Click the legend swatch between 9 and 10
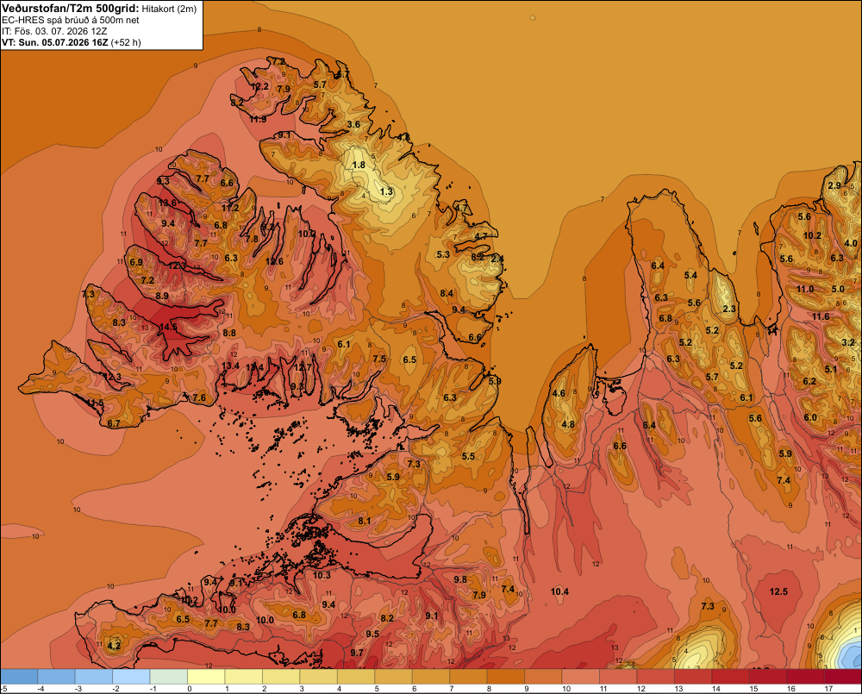 543,677
